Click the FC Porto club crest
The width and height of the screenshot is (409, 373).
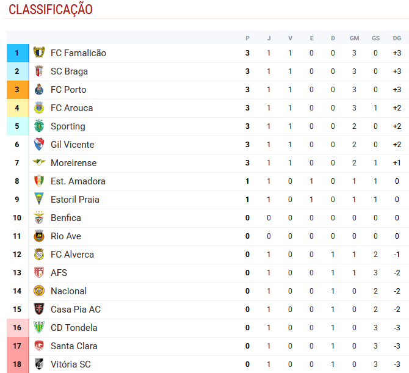(x=39, y=90)
